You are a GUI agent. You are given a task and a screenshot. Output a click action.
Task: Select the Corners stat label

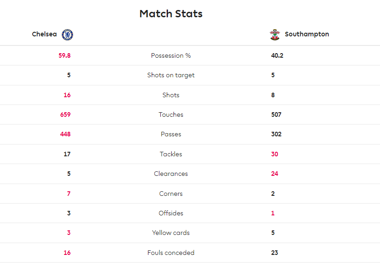(x=171, y=194)
